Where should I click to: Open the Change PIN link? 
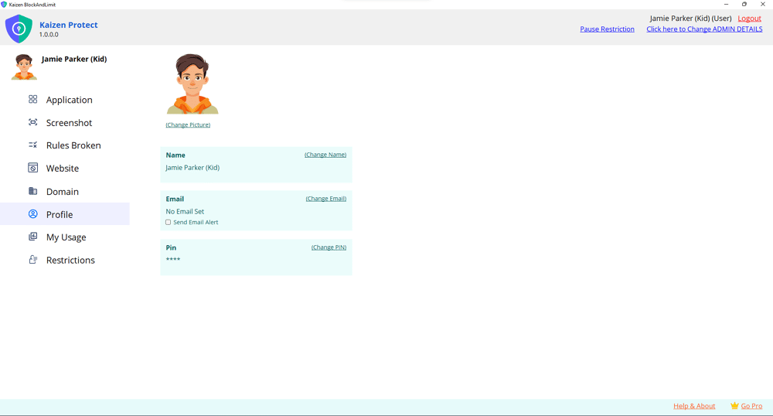coord(329,247)
